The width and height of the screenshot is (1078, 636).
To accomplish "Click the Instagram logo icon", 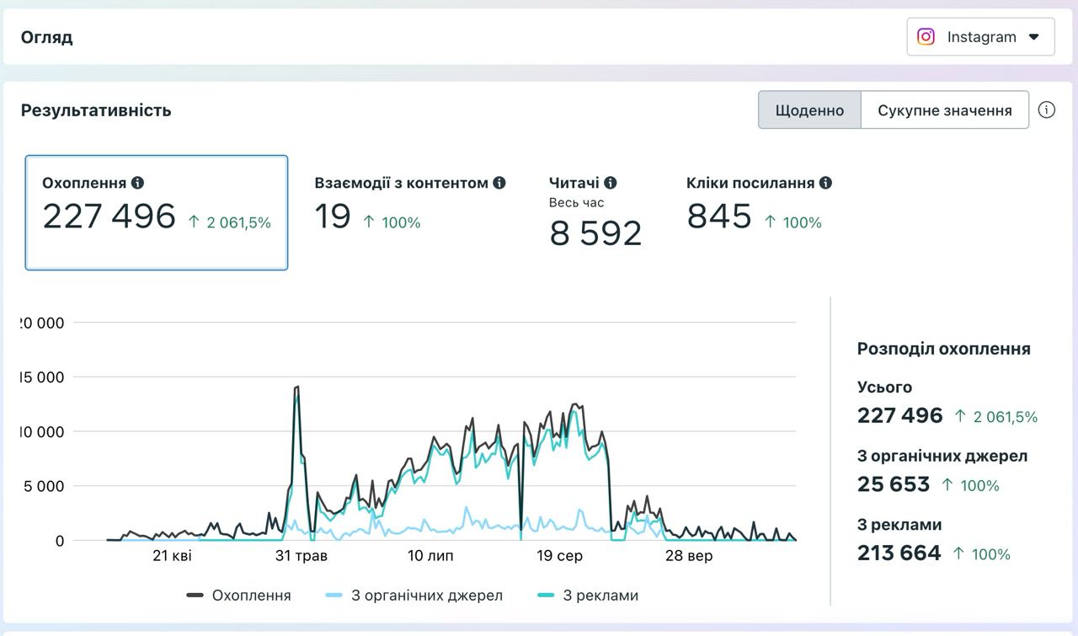I will pyautogui.click(x=926, y=37).
